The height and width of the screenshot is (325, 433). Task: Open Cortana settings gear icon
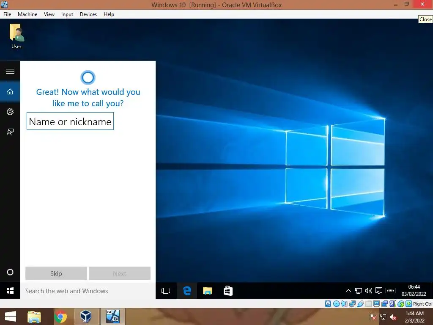[x=10, y=112]
